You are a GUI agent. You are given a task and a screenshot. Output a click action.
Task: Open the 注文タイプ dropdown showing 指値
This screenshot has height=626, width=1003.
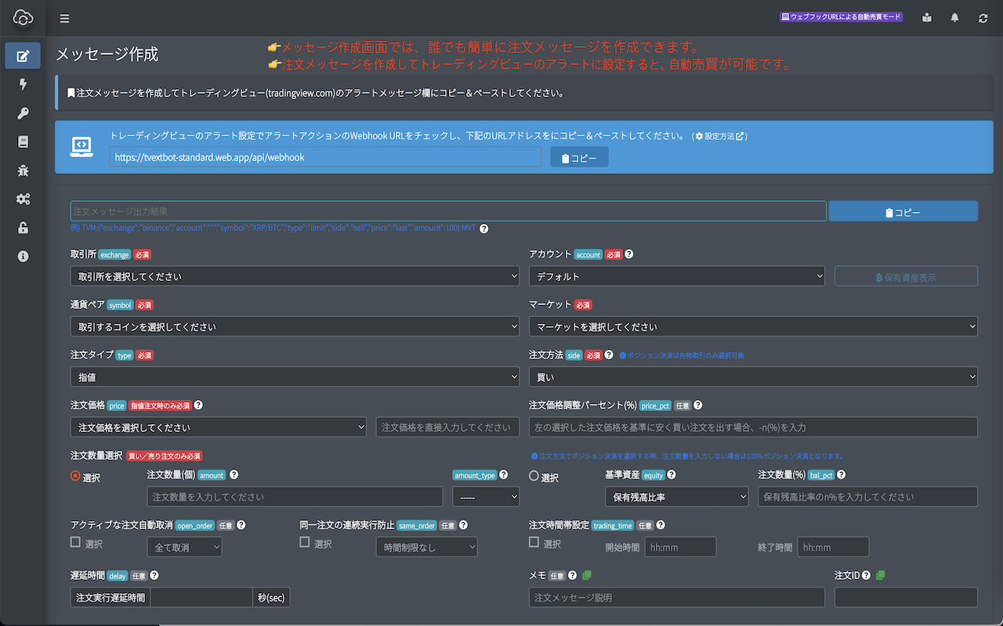tap(295, 376)
